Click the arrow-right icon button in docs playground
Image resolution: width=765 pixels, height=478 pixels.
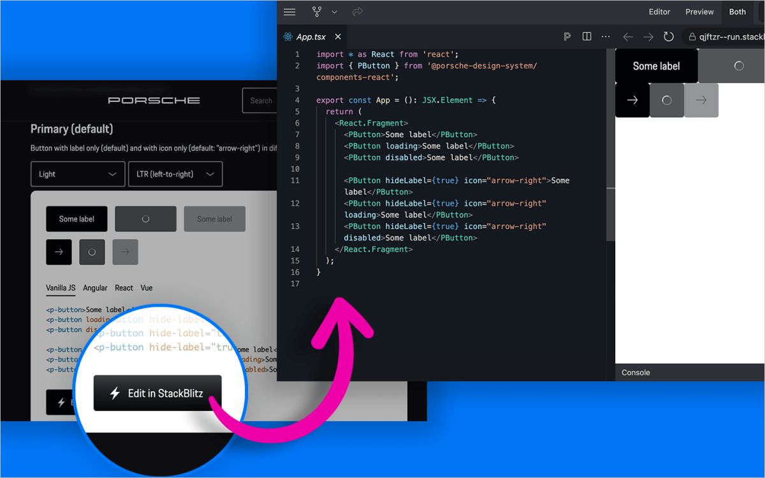pyautogui.click(x=59, y=252)
